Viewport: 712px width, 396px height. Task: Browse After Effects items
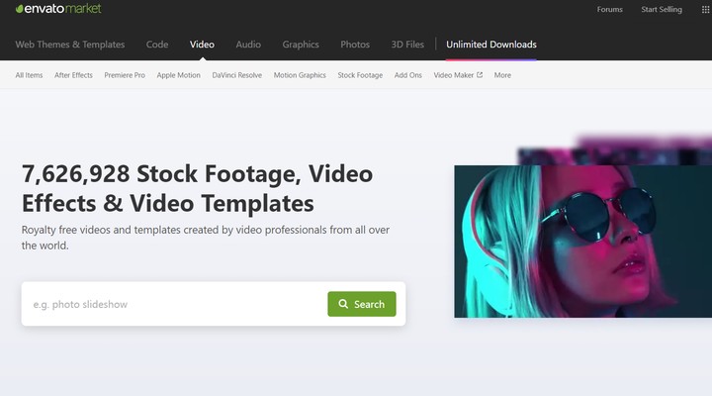pyautogui.click(x=73, y=75)
